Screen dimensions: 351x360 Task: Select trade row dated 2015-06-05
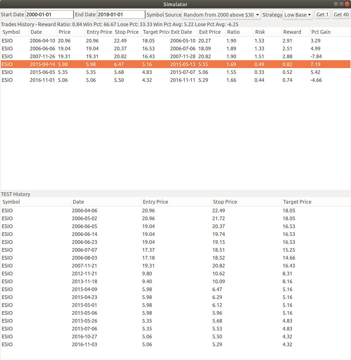(x=175, y=72)
